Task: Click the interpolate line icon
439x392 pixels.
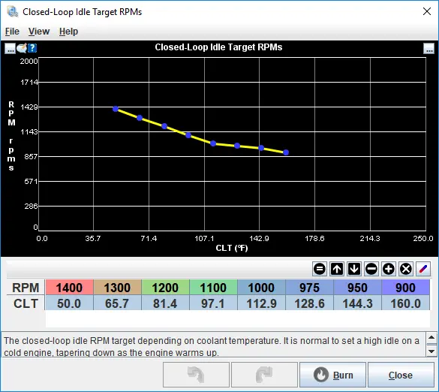Action: 423,269
